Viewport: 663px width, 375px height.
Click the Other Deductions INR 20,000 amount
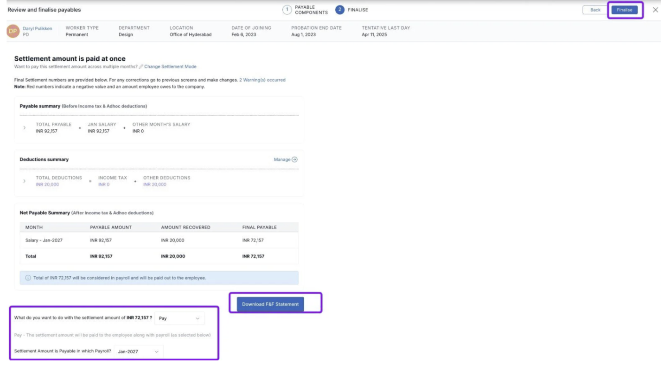pyautogui.click(x=154, y=184)
